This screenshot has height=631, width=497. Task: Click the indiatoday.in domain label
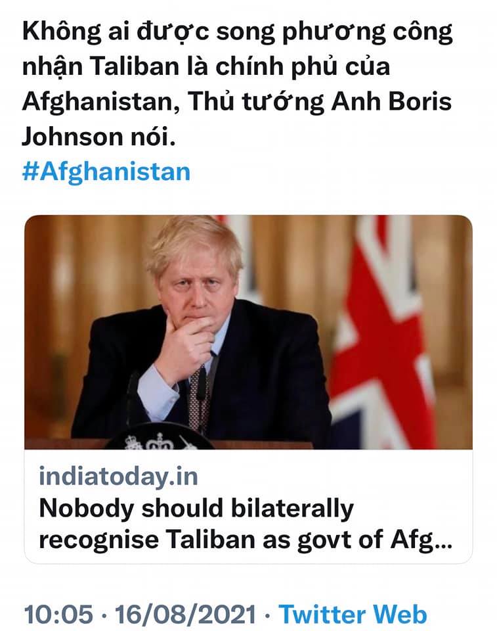click(x=119, y=477)
